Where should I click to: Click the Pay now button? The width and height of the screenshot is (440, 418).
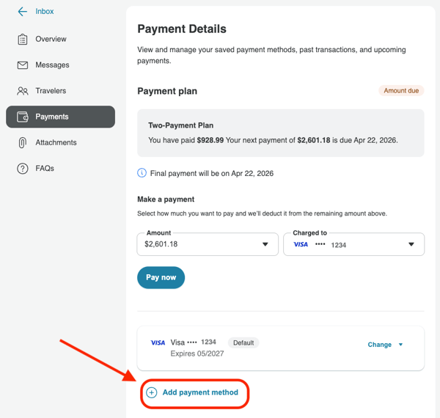click(161, 277)
